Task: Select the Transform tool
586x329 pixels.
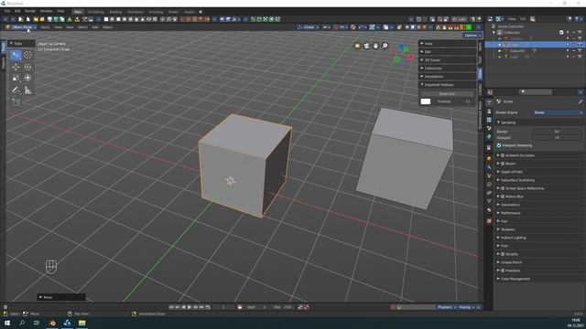Action: (x=27, y=78)
